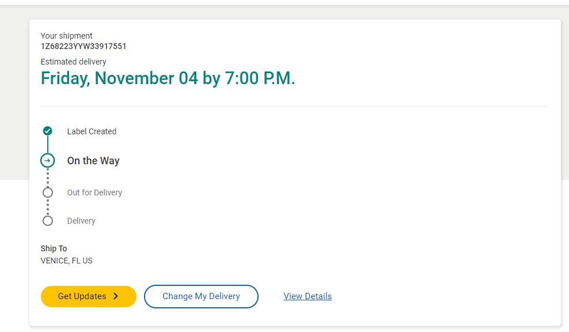Viewport: 569px width, 332px height.
Task: Click the Label Created status text
Action: [x=92, y=131]
